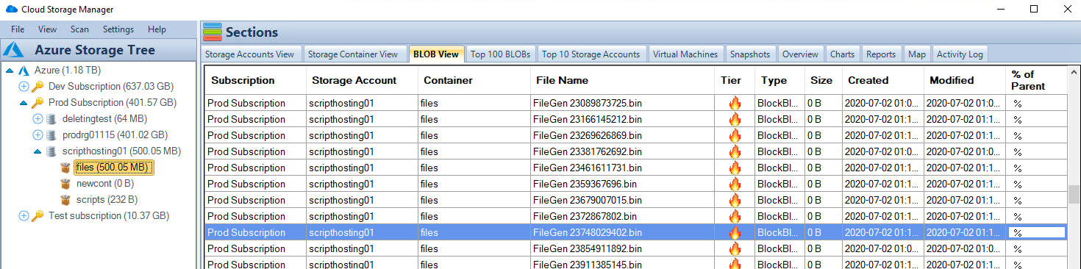Open the Settings menu

118,29
